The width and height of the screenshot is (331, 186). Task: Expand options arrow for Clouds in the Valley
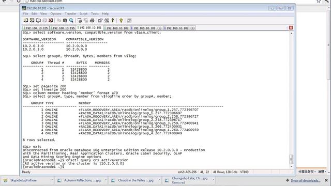pos(159,180)
